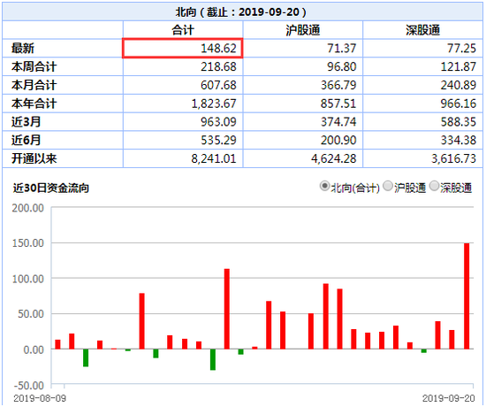486x407 pixels.
Task: Click the -50.00 y-axis label
Action: point(29,385)
